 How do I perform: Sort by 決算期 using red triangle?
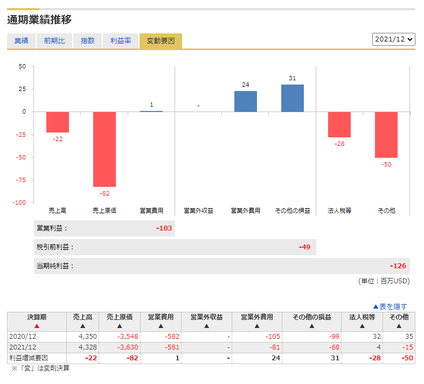point(37,326)
